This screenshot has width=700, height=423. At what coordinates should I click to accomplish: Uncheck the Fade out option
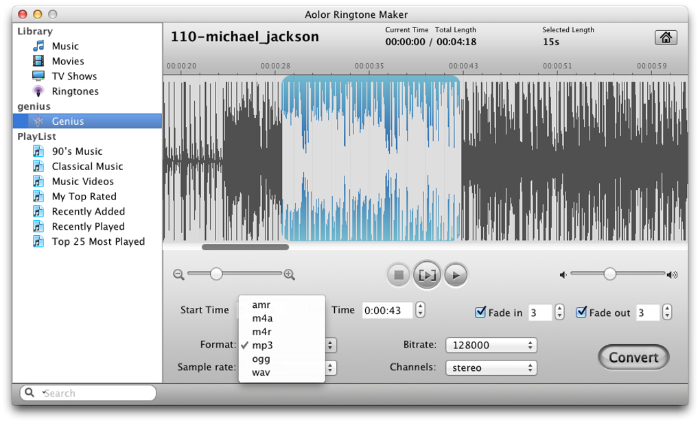coord(581,313)
